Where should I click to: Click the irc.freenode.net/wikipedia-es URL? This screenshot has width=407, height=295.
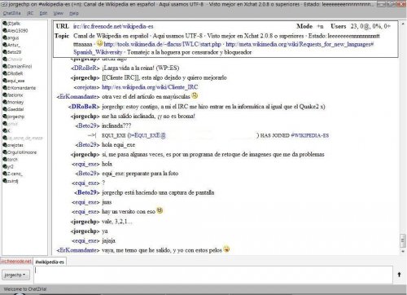point(113,26)
